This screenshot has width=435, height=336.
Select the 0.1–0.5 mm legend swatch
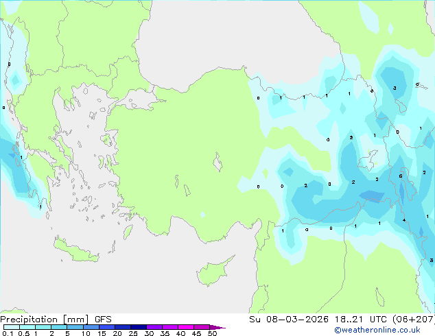[12, 327]
